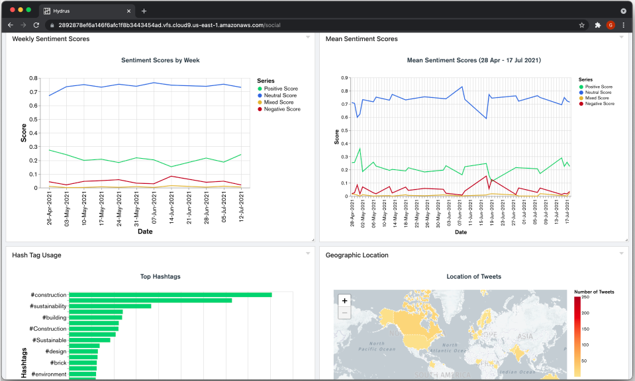Image resolution: width=635 pixels, height=381 pixels.
Task: Expand Weekly Sentiment Scores panel menu
Action: pos(308,37)
